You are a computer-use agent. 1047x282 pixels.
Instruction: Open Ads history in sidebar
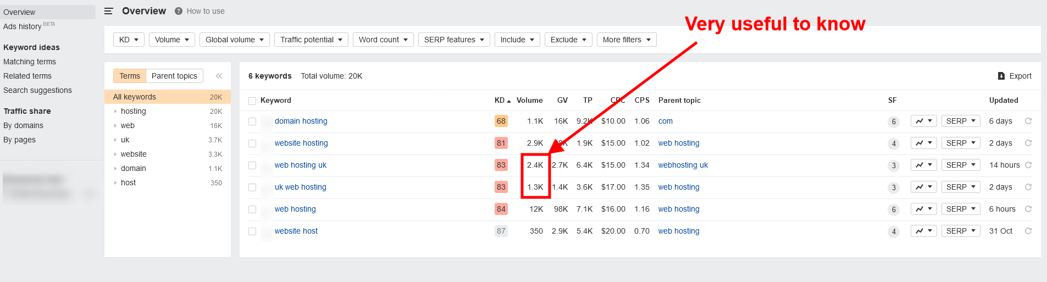click(23, 26)
